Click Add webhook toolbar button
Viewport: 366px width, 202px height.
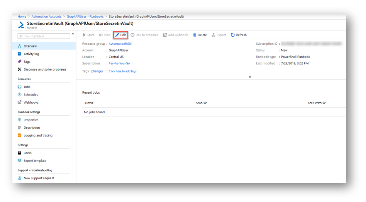[x=176, y=35]
